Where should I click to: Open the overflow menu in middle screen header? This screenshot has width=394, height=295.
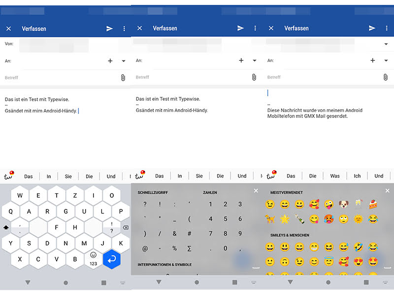point(255,28)
